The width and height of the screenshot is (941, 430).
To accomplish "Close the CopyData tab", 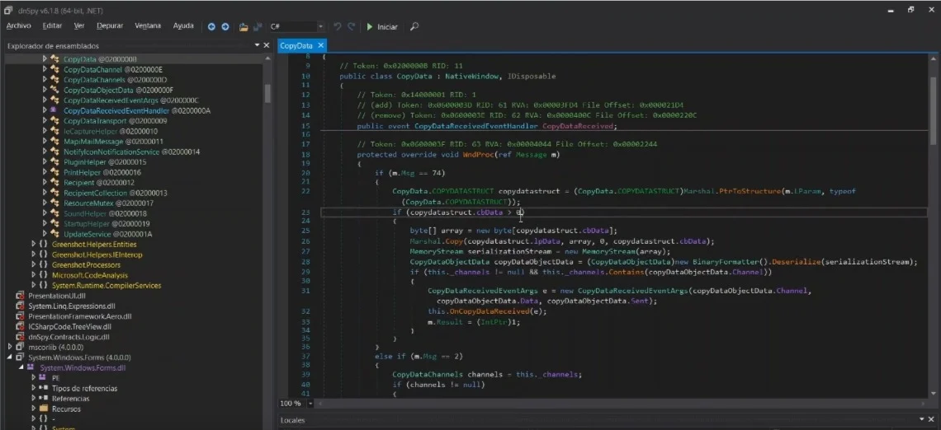I will point(321,45).
